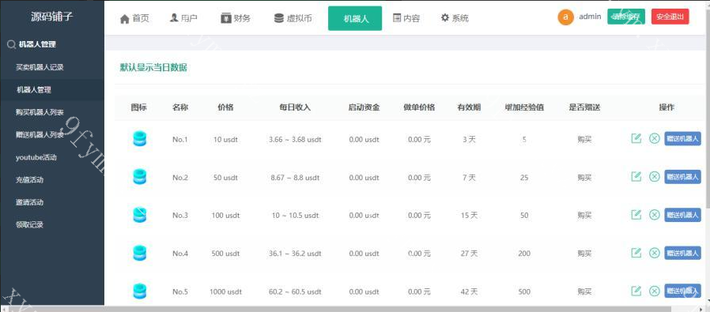Click the validity cell 15 天
This screenshot has height=312, width=710.
[x=469, y=216]
